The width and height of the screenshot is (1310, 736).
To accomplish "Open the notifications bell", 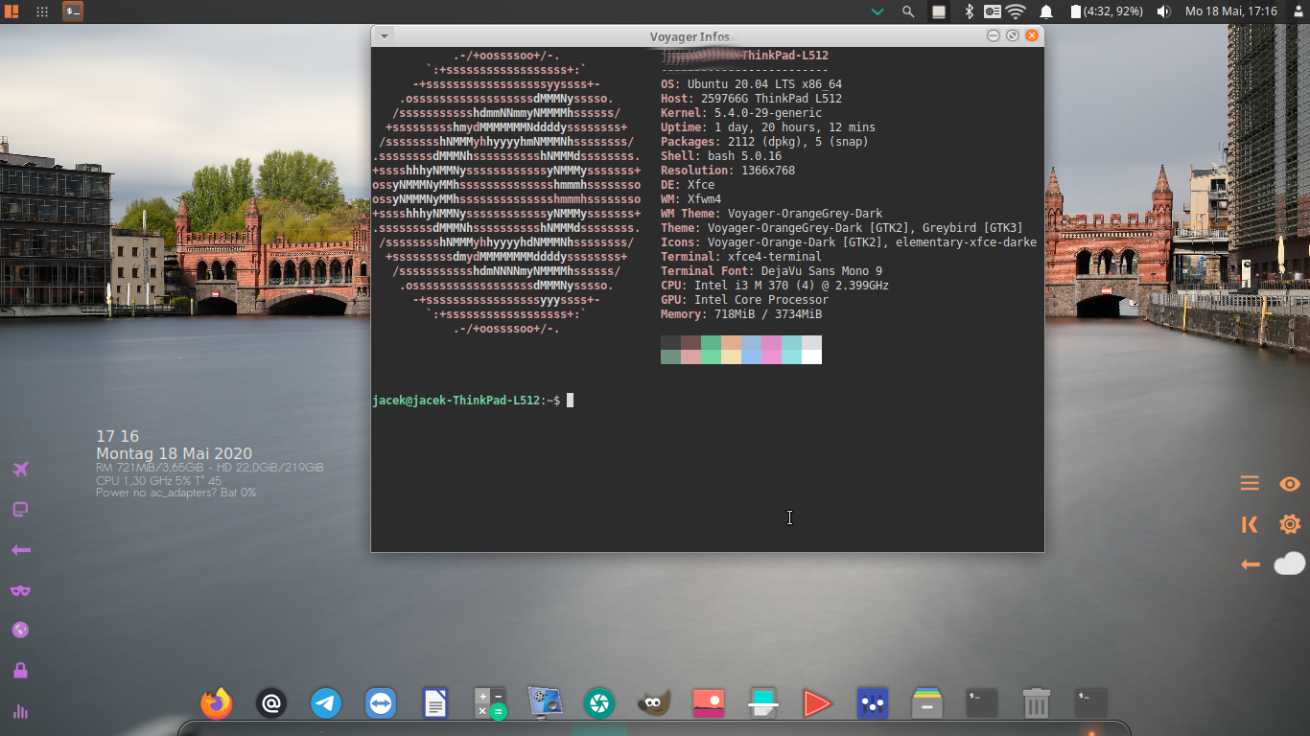I will [x=1046, y=11].
